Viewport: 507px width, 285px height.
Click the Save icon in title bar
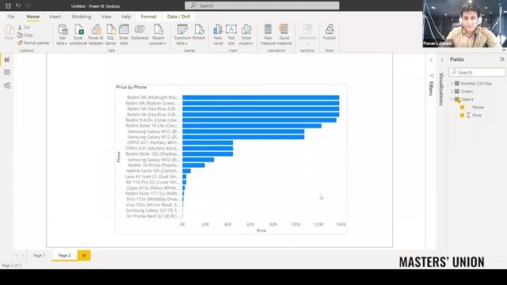coord(8,6)
